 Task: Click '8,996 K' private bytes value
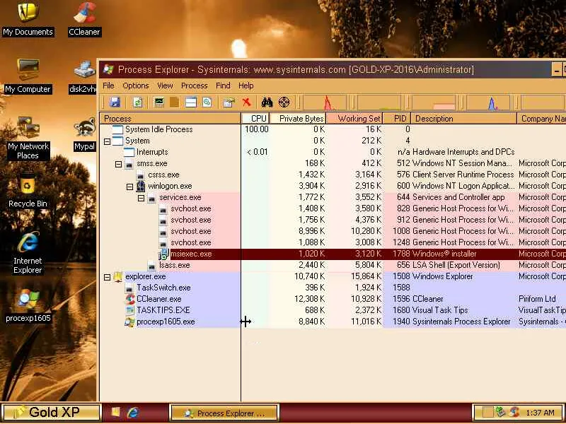(x=311, y=231)
